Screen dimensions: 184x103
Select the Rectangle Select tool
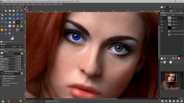click(10, 11)
